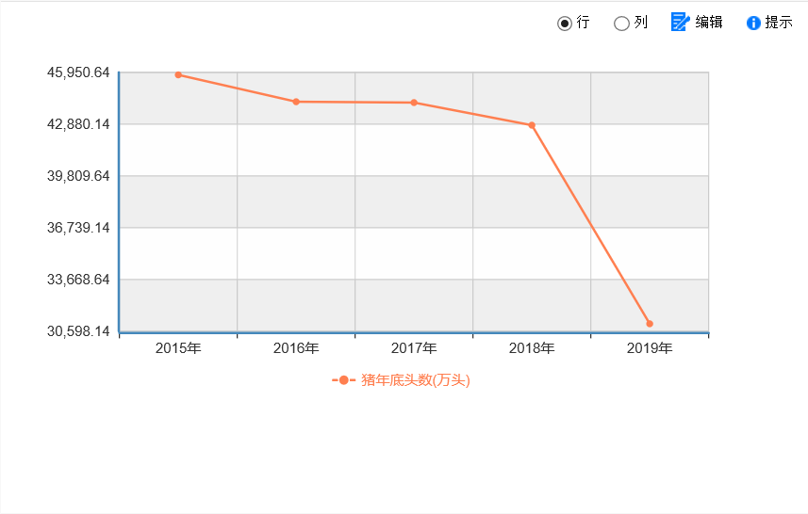This screenshot has width=808, height=514.
Task: Click the blue 提示 info icon
Action: coord(753,24)
